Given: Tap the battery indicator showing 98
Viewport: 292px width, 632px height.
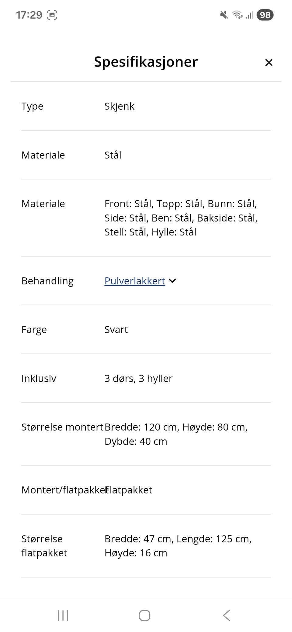Looking at the screenshot, I should click(x=265, y=15).
